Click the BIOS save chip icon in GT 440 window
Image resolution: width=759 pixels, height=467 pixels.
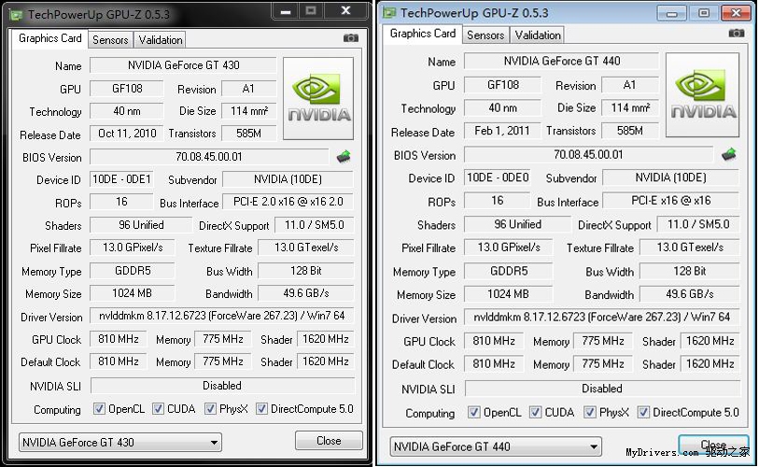pos(729,154)
